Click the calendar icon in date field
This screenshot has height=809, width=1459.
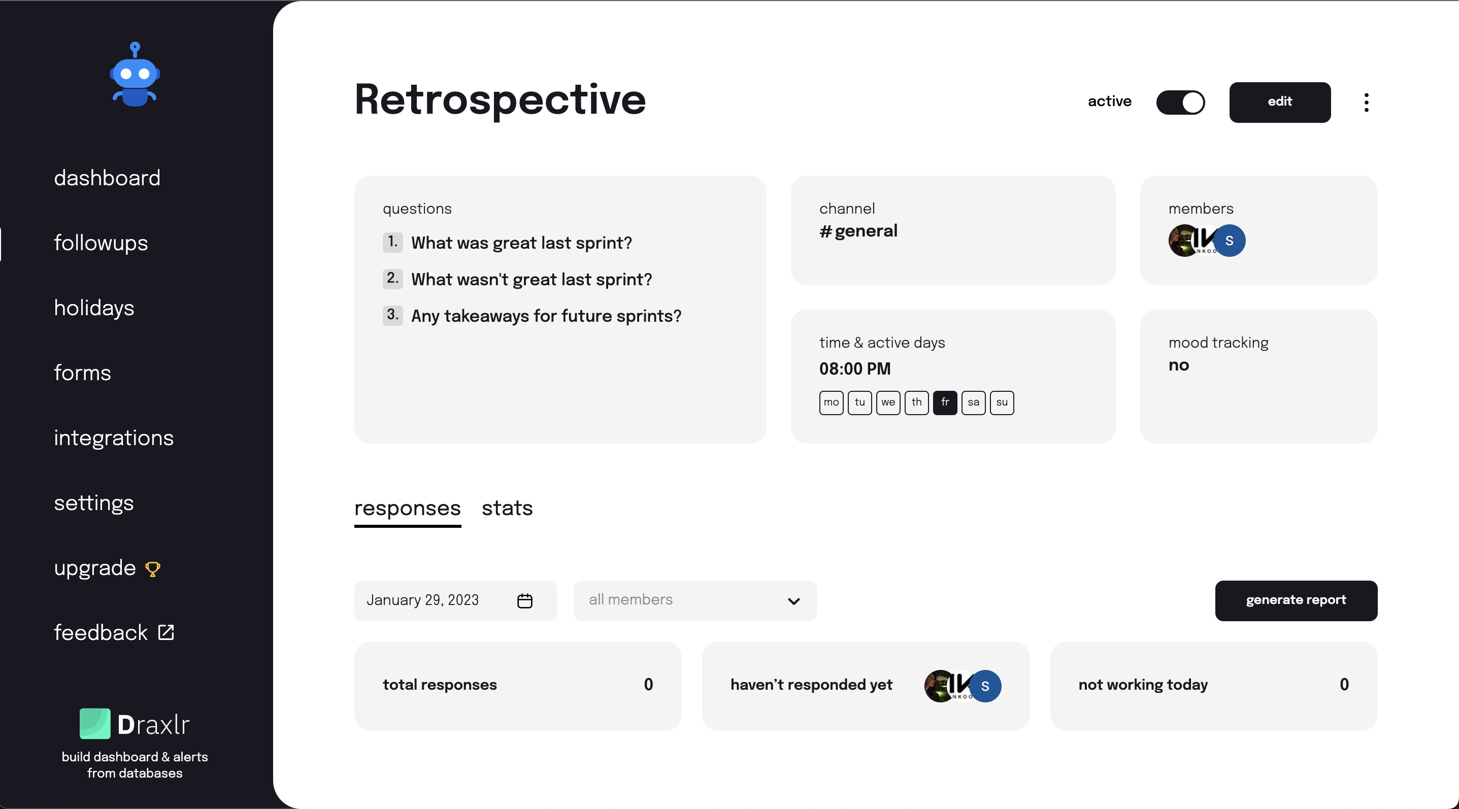click(x=524, y=601)
